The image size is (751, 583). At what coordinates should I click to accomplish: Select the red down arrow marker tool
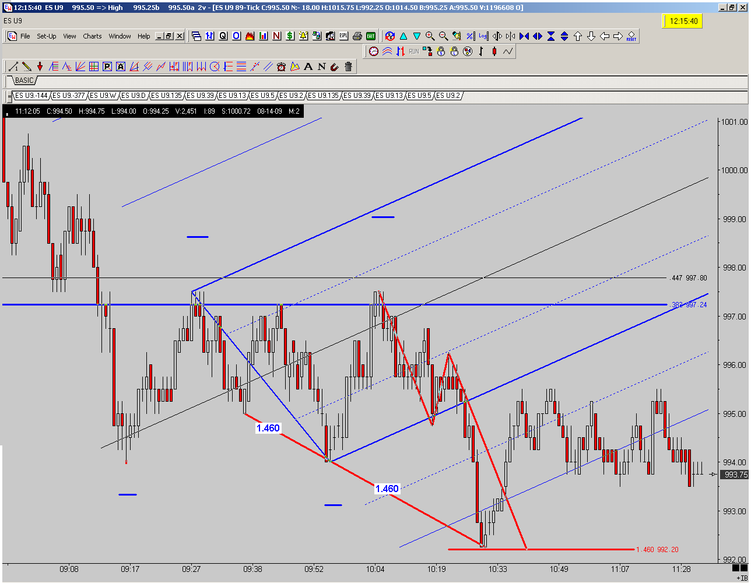40,66
